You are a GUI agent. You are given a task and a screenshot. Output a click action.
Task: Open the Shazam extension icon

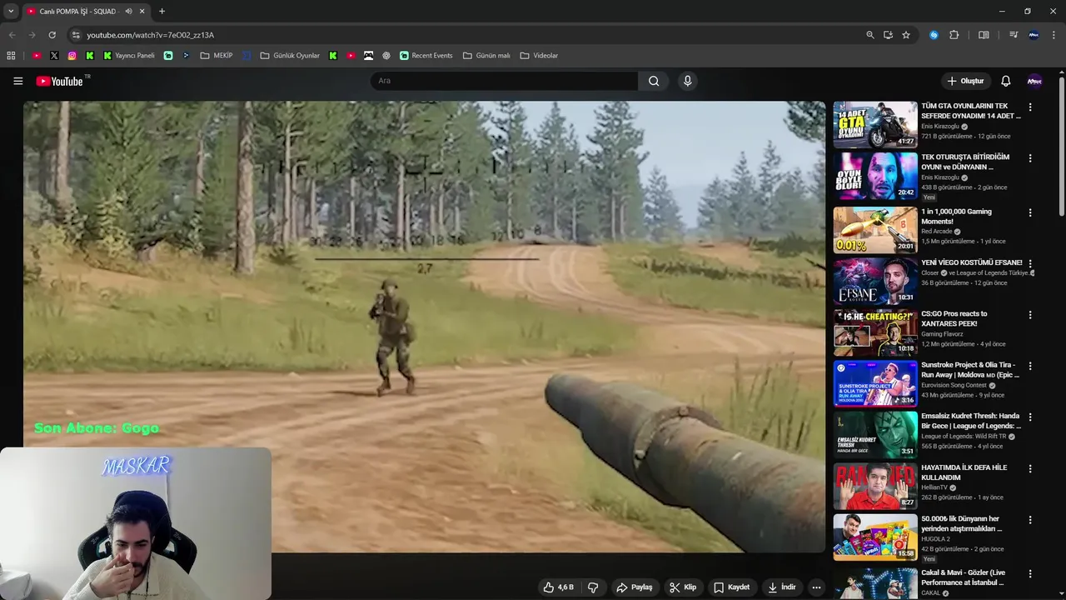tap(934, 35)
